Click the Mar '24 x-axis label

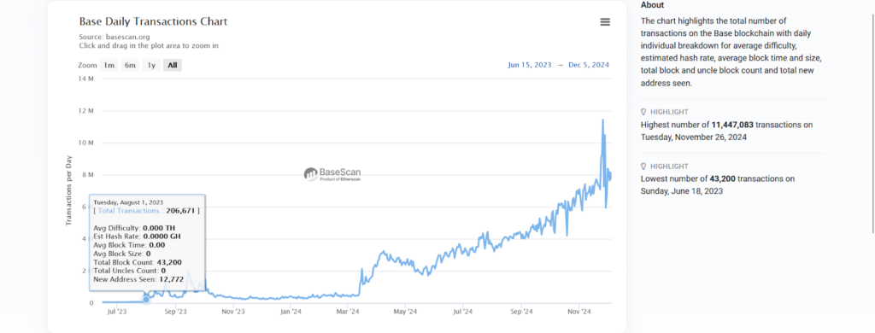(x=347, y=312)
